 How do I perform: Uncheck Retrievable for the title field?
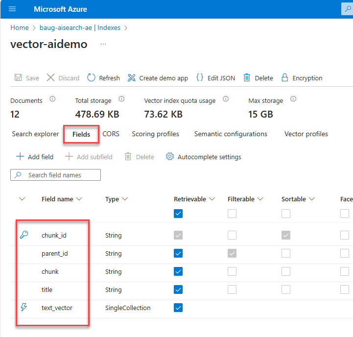pos(178,289)
